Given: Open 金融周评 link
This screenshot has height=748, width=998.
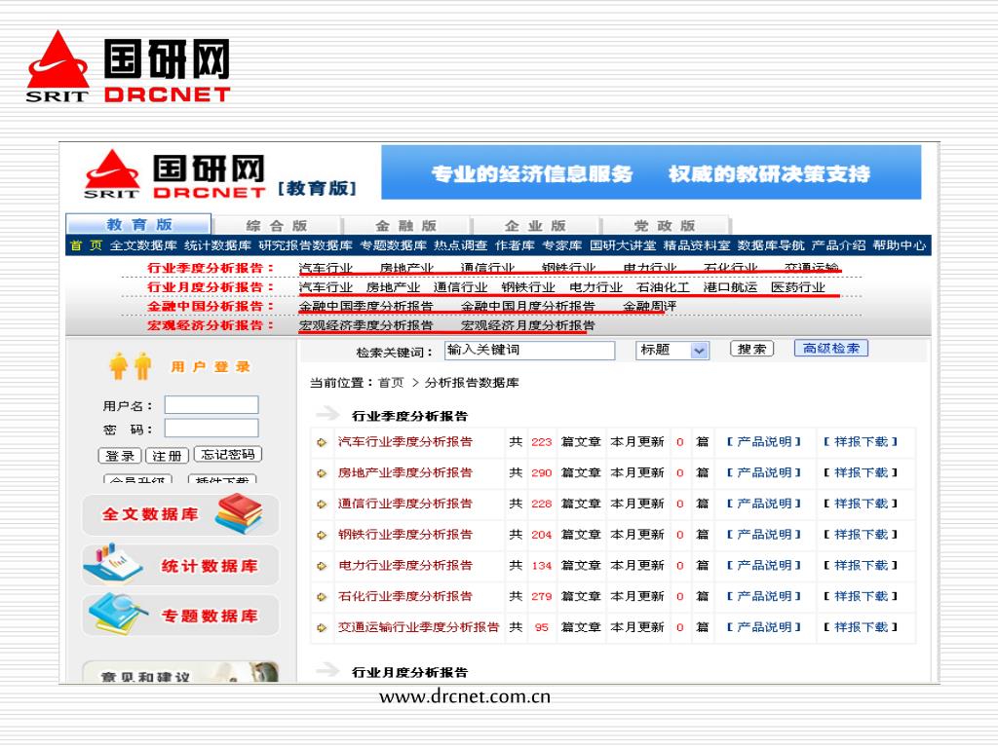Looking at the screenshot, I should (649, 306).
